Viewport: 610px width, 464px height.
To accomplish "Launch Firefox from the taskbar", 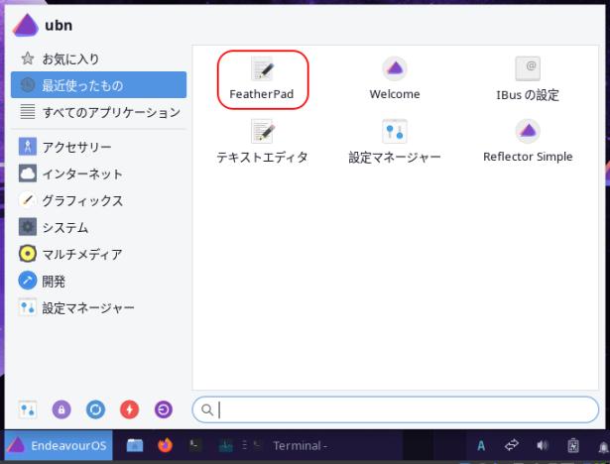I will [x=165, y=445].
